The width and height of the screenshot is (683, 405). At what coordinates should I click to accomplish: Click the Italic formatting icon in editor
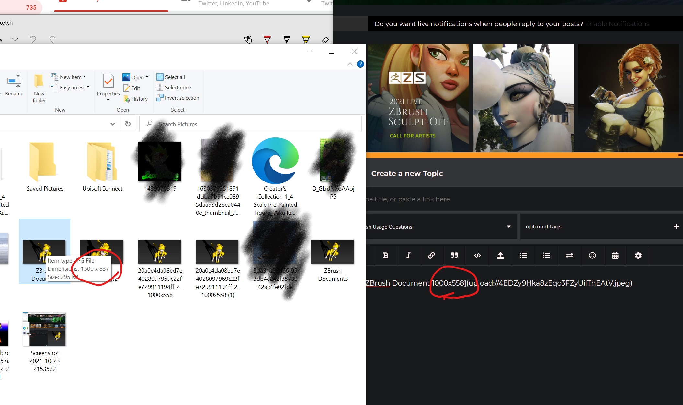pos(408,256)
